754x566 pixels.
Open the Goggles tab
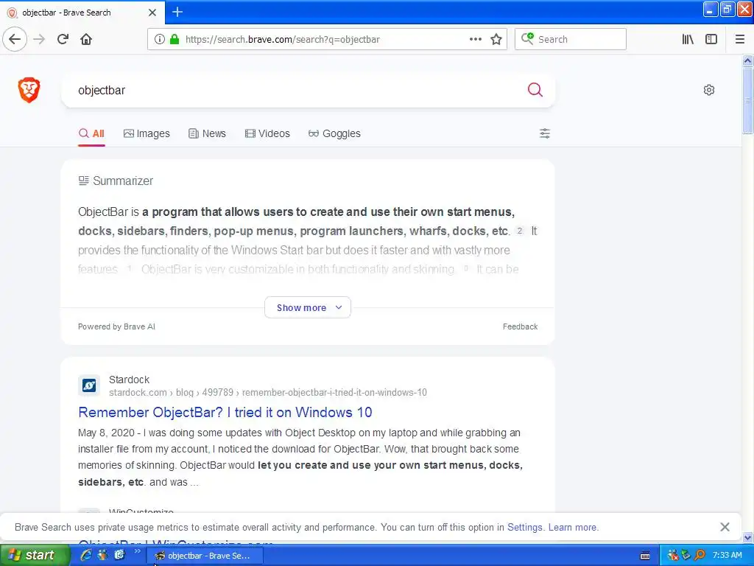334,134
